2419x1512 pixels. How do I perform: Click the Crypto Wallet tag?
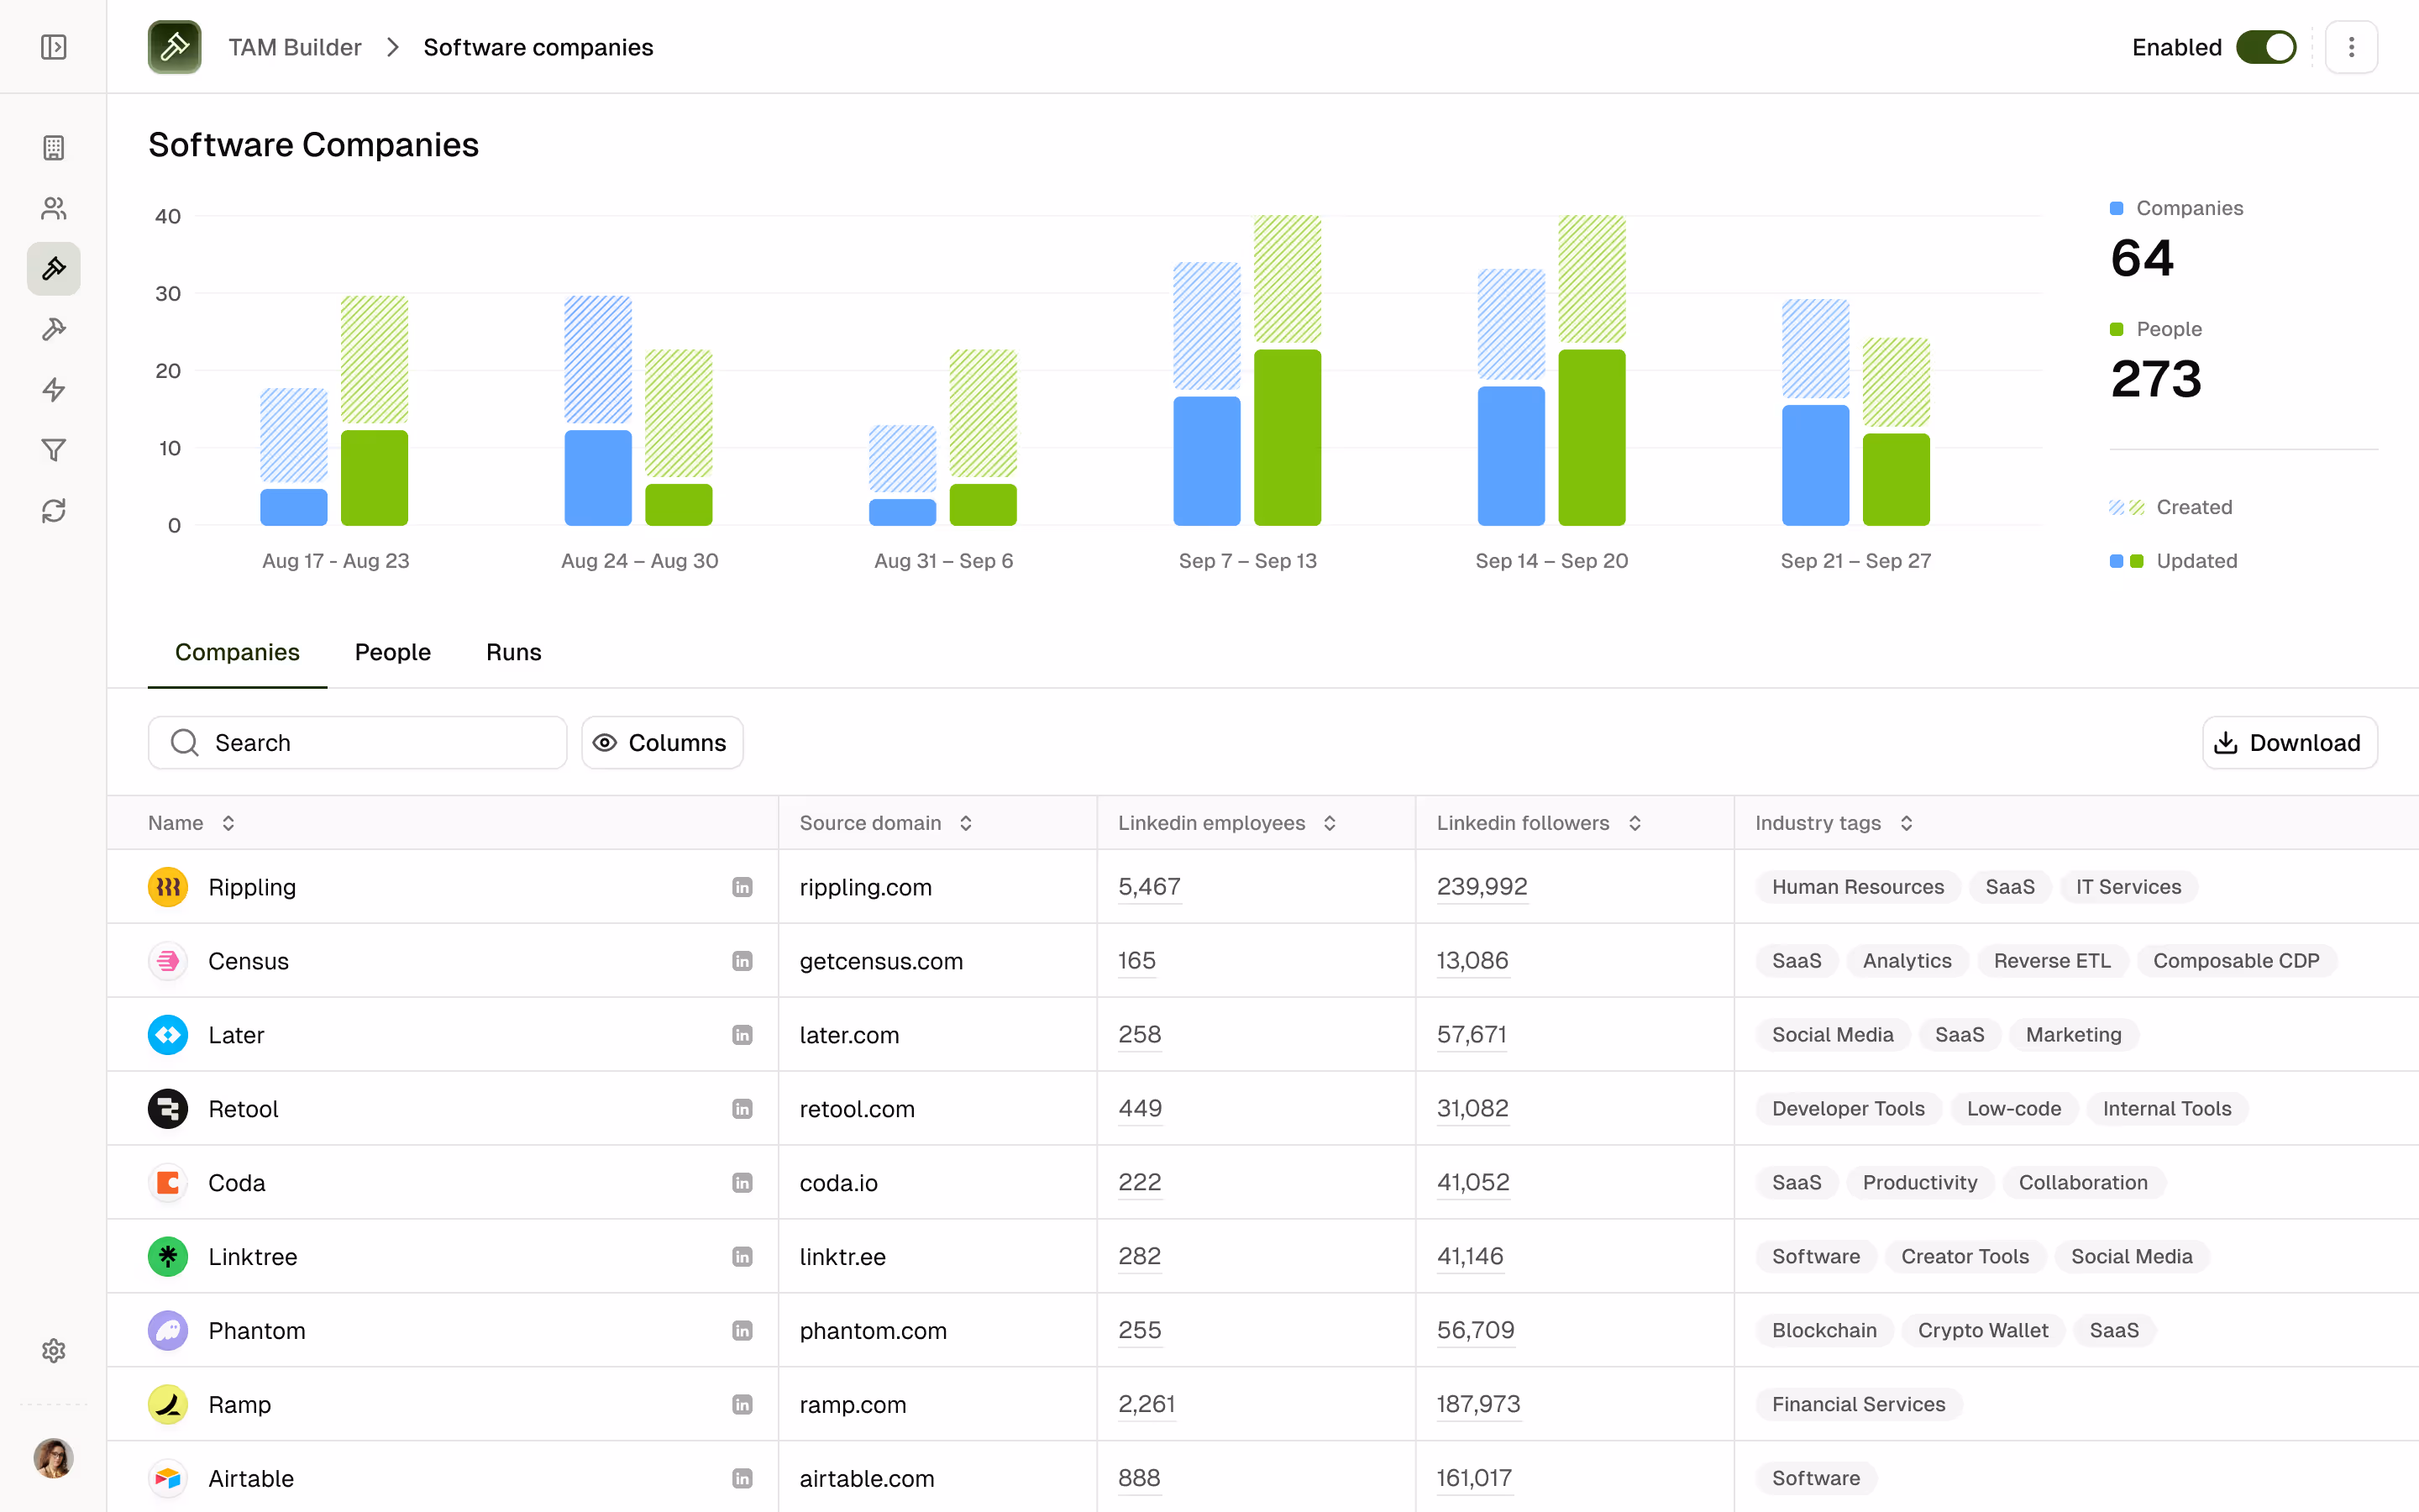(x=1983, y=1331)
